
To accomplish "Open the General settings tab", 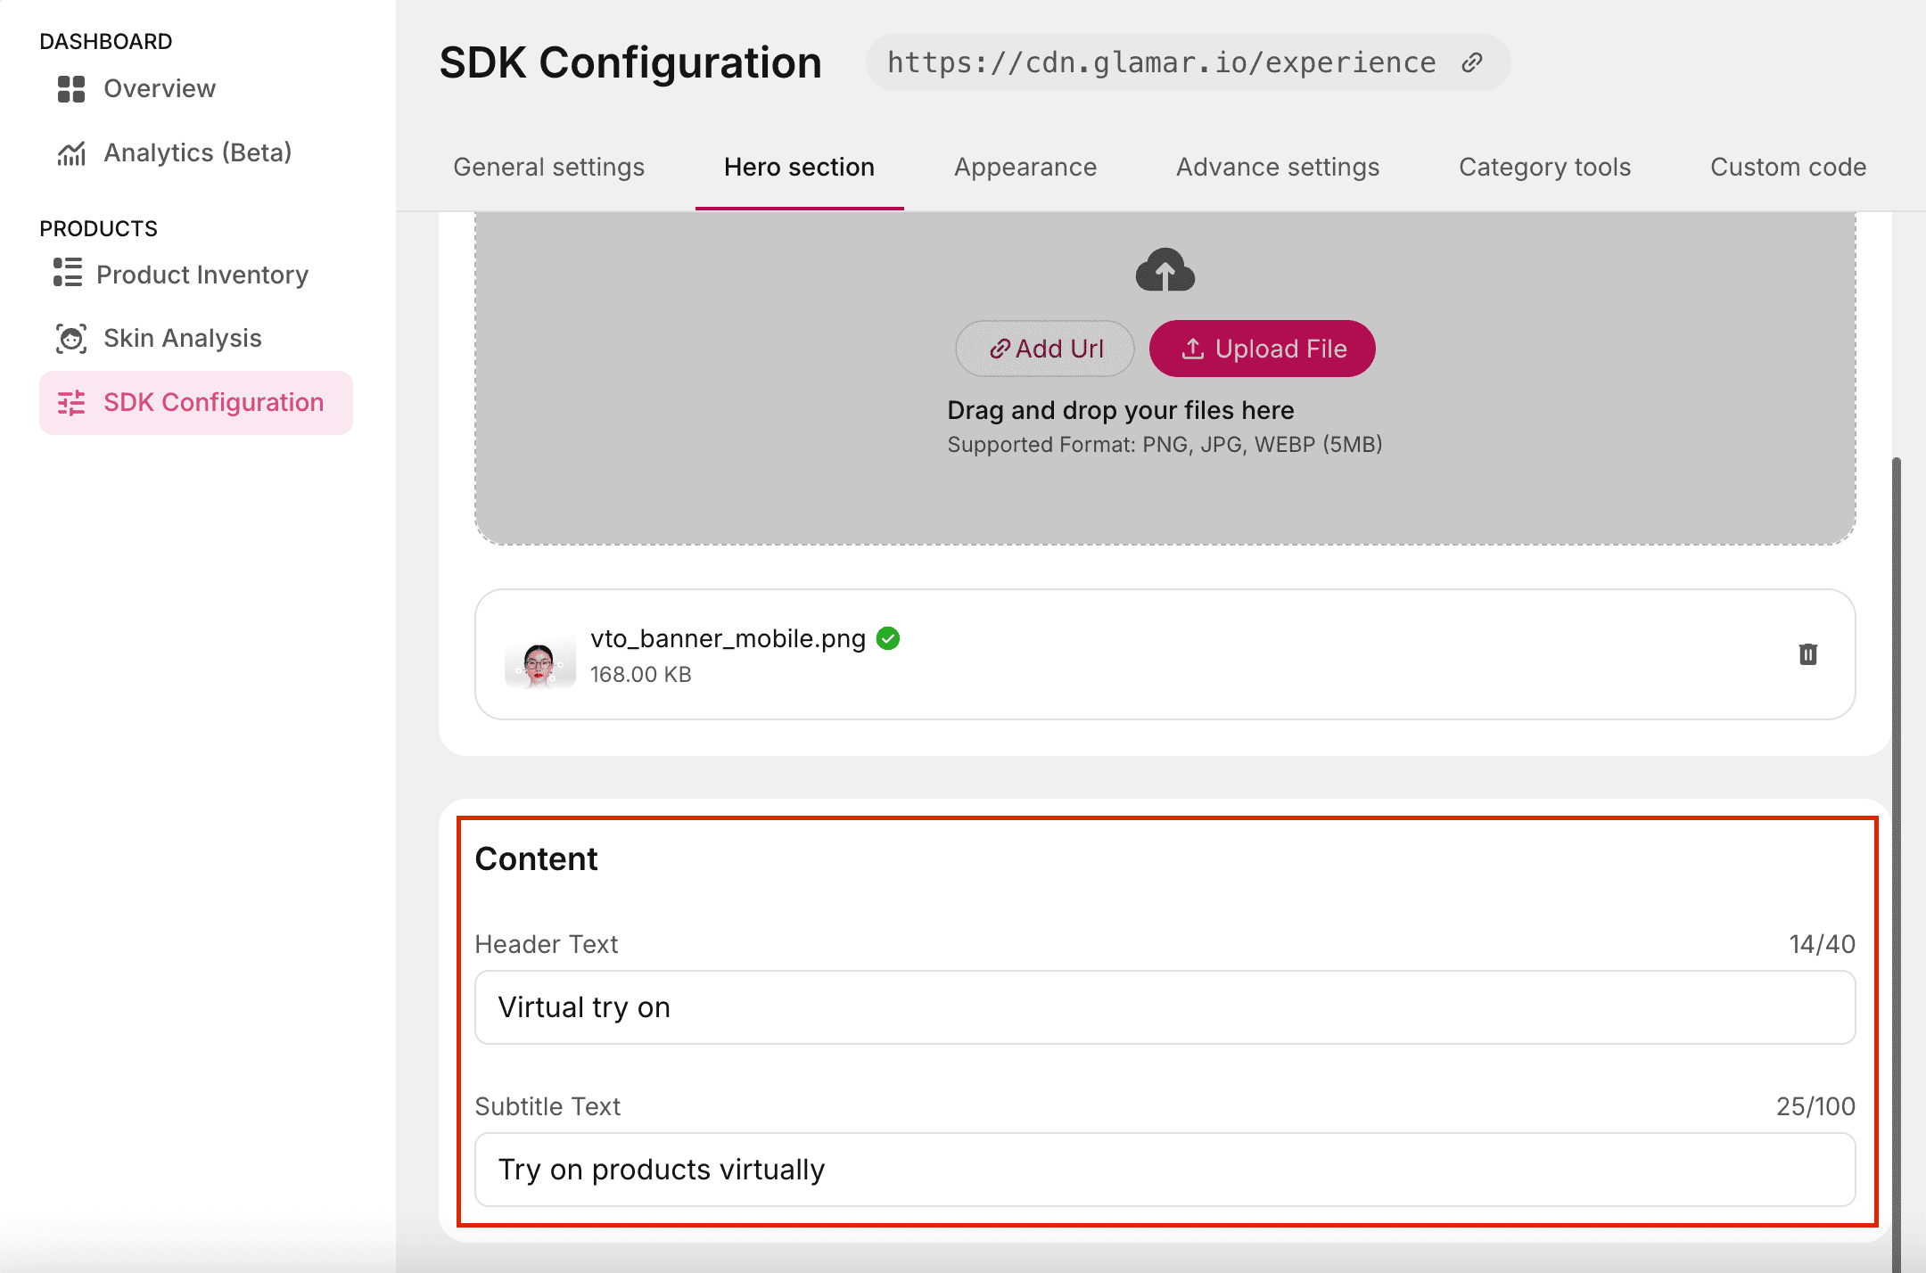I will (x=548, y=167).
